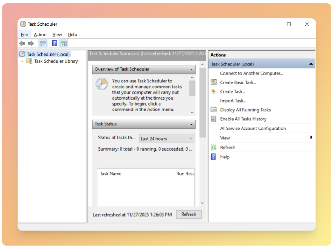Collapse the Overview of Task Scheduler section
The height and width of the screenshot is (249, 332).
(191, 70)
